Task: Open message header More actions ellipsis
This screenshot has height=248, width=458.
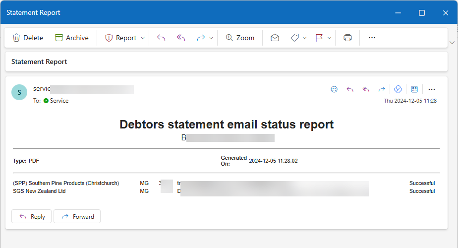Action: coord(431,89)
